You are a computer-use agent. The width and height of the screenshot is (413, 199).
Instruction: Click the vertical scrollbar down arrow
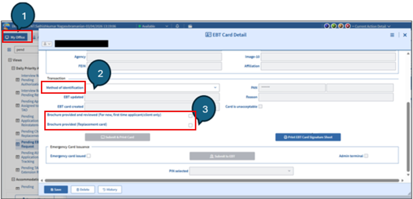pos(409,175)
